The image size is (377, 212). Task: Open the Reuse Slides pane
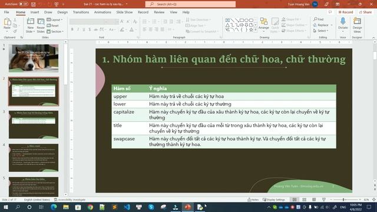[41, 25]
